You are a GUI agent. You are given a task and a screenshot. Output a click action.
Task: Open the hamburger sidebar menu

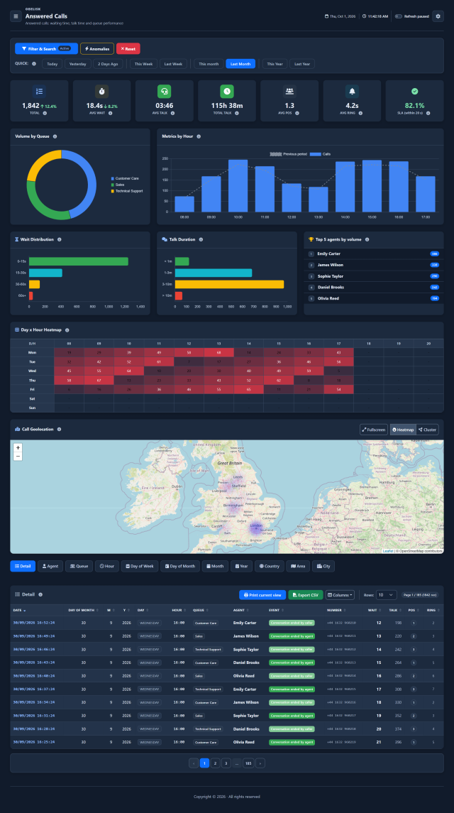point(16,16)
